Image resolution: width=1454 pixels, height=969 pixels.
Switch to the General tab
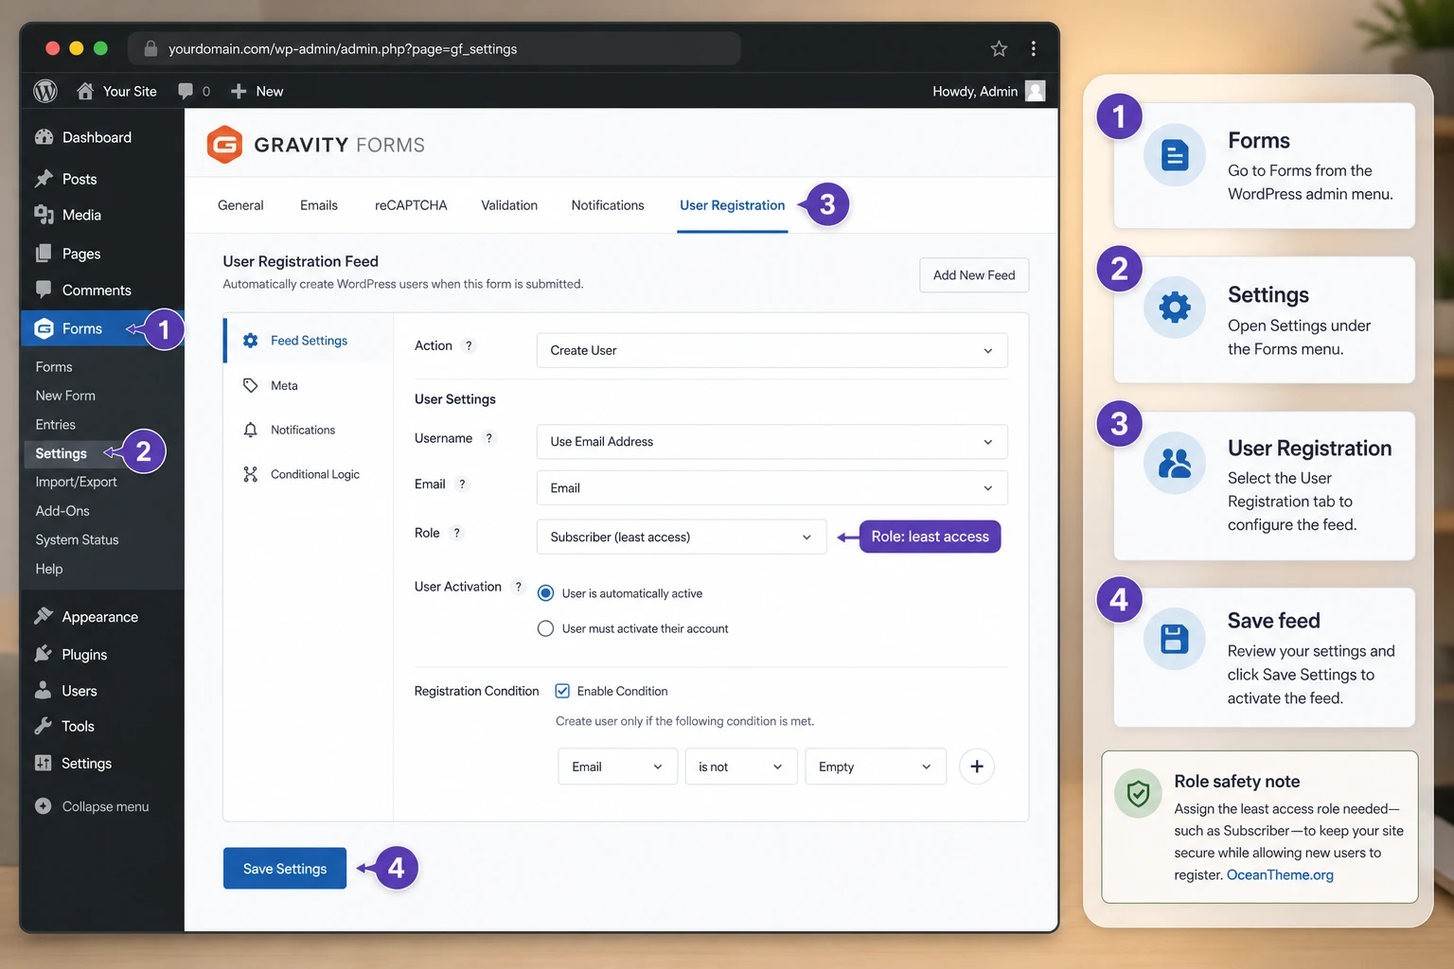point(240,205)
